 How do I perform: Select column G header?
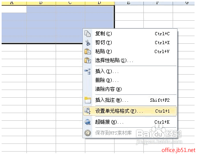pos(184,3)
